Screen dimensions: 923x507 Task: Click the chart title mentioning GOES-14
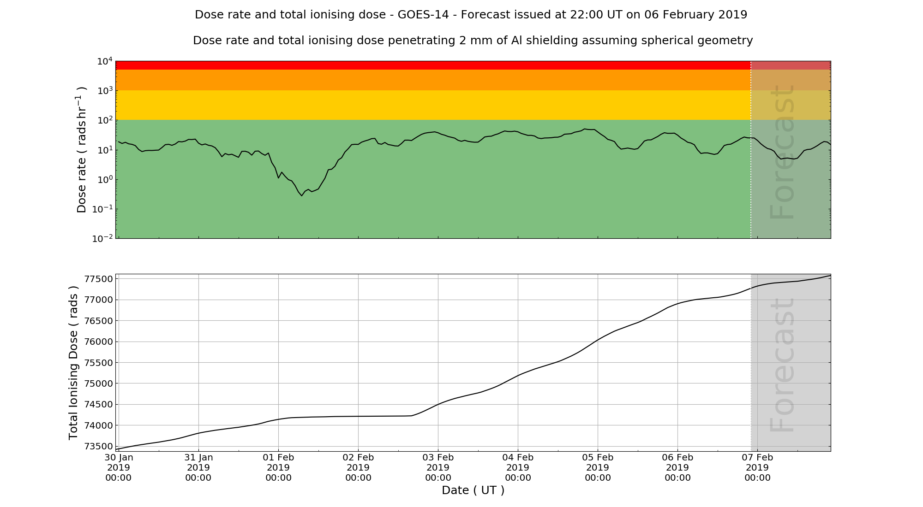[x=471, y=15]
